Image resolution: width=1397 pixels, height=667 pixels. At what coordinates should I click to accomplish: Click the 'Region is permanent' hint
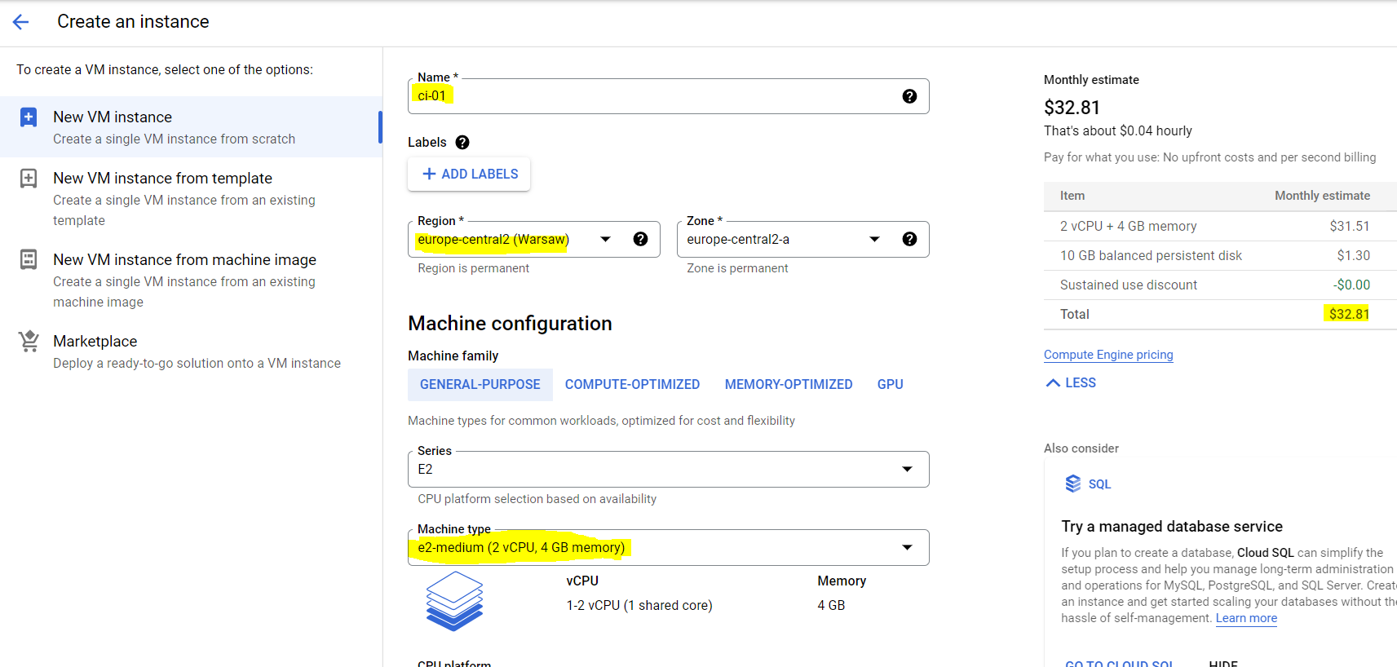[x=473, y=268]
